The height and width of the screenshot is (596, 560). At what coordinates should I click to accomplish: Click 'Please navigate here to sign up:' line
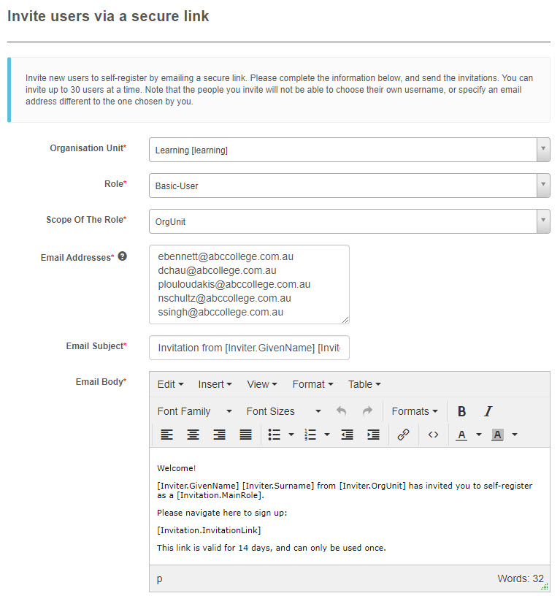pyautogui.click(x=222, y=513)
